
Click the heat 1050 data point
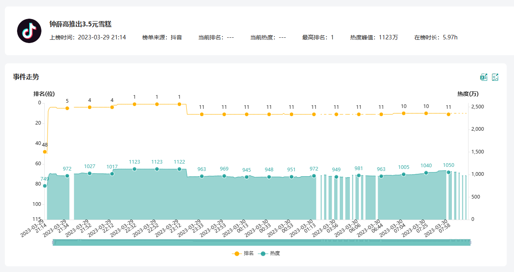tap(448, 172)
